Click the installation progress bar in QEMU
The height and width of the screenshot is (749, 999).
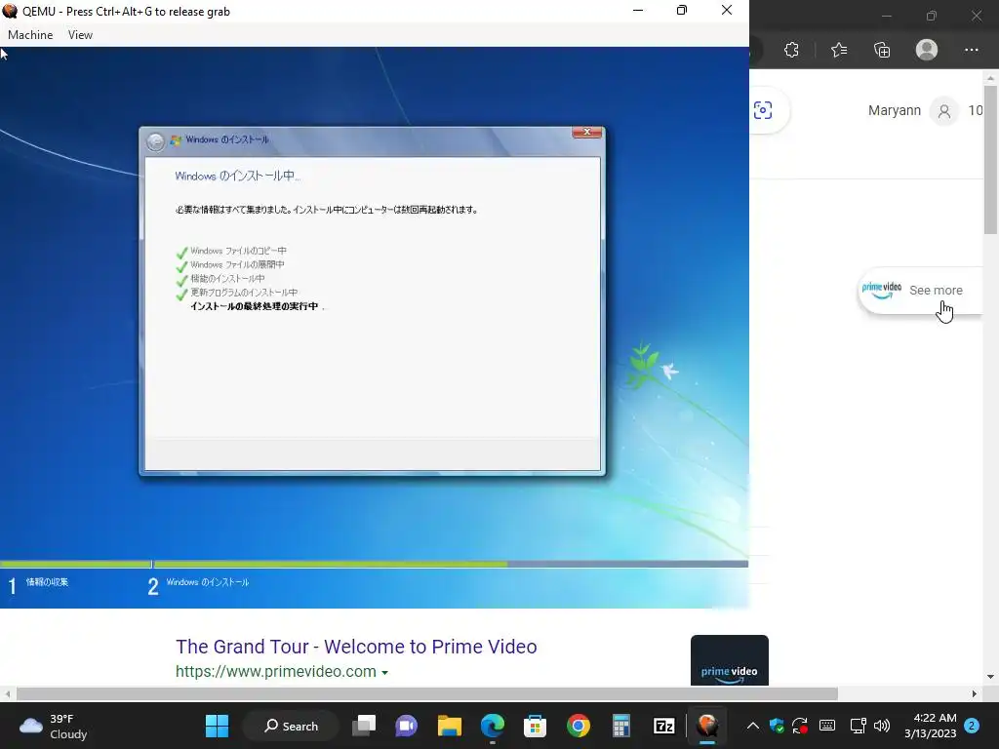point(374,564)
